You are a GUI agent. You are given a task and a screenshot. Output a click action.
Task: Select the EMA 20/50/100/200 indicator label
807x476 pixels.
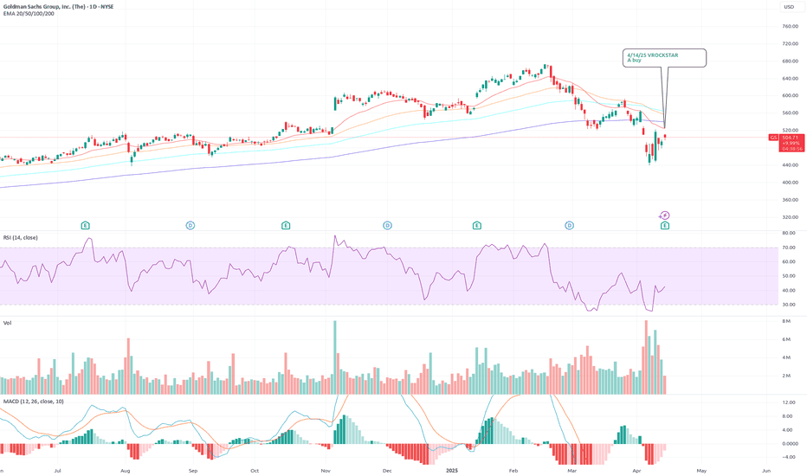pos(29,14)
